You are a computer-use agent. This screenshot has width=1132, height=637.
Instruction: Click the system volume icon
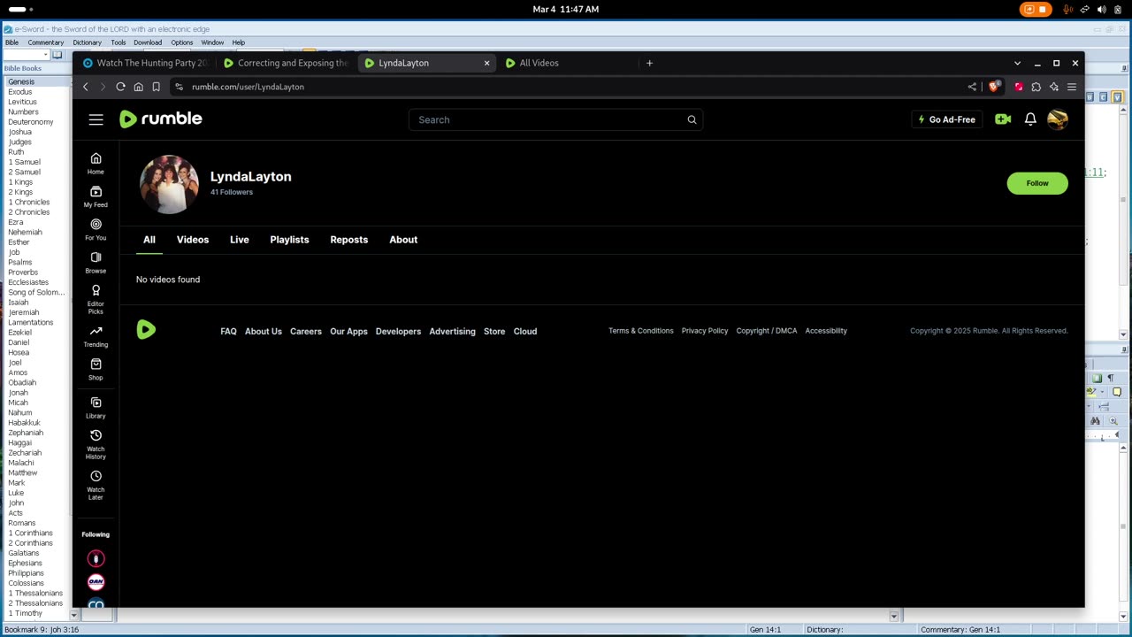pyautogui.click(x=1101, y=9)
